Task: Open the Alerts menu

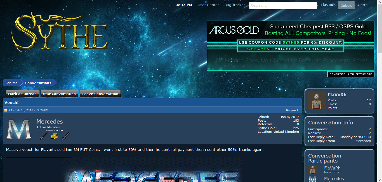Action: 362,5
